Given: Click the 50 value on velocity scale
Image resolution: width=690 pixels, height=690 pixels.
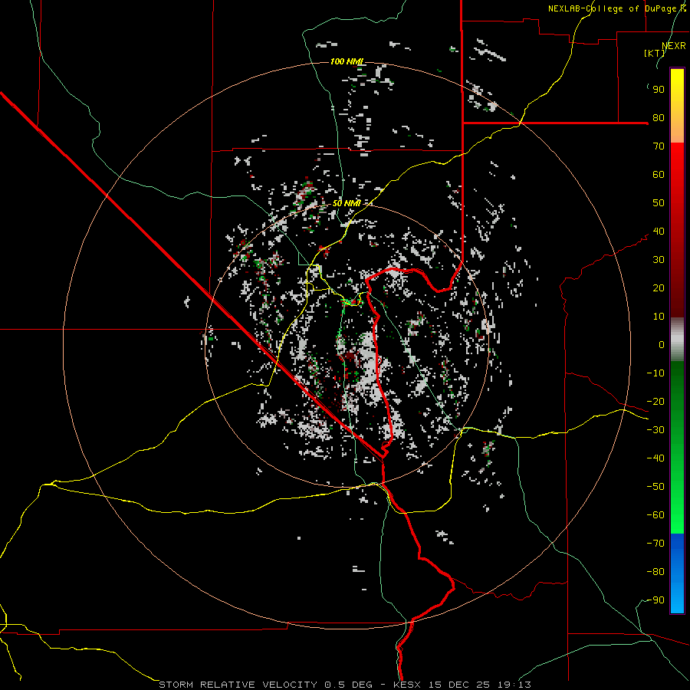Looking at the screenshot, I should 659,203.
